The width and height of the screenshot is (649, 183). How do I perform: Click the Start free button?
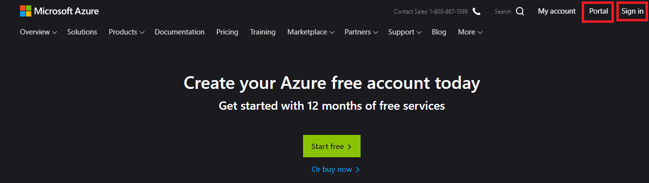332,146
